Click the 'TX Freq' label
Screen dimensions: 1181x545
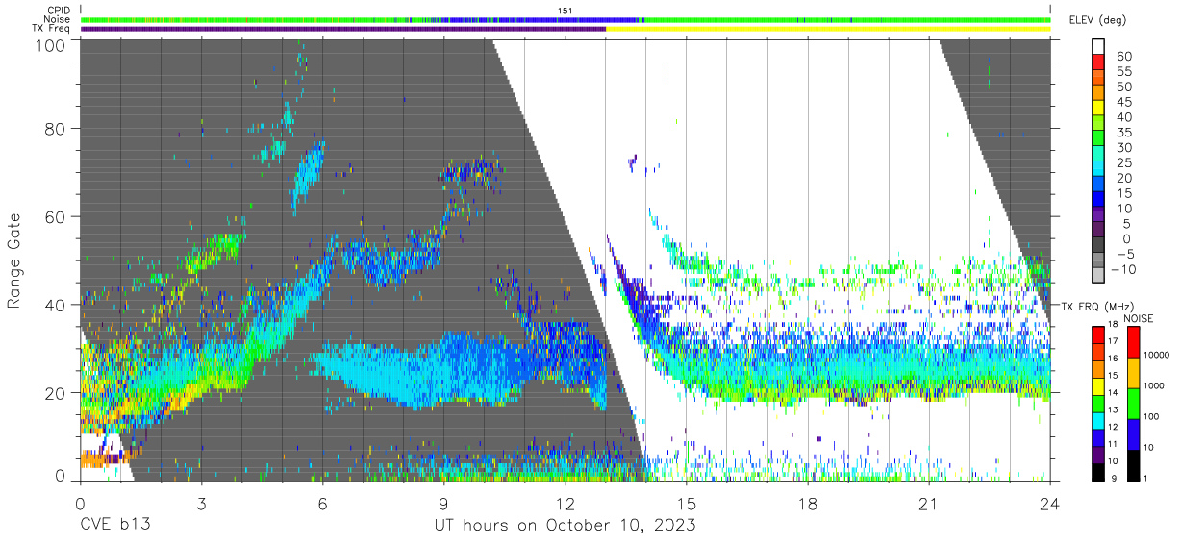(x=52, y=29)
